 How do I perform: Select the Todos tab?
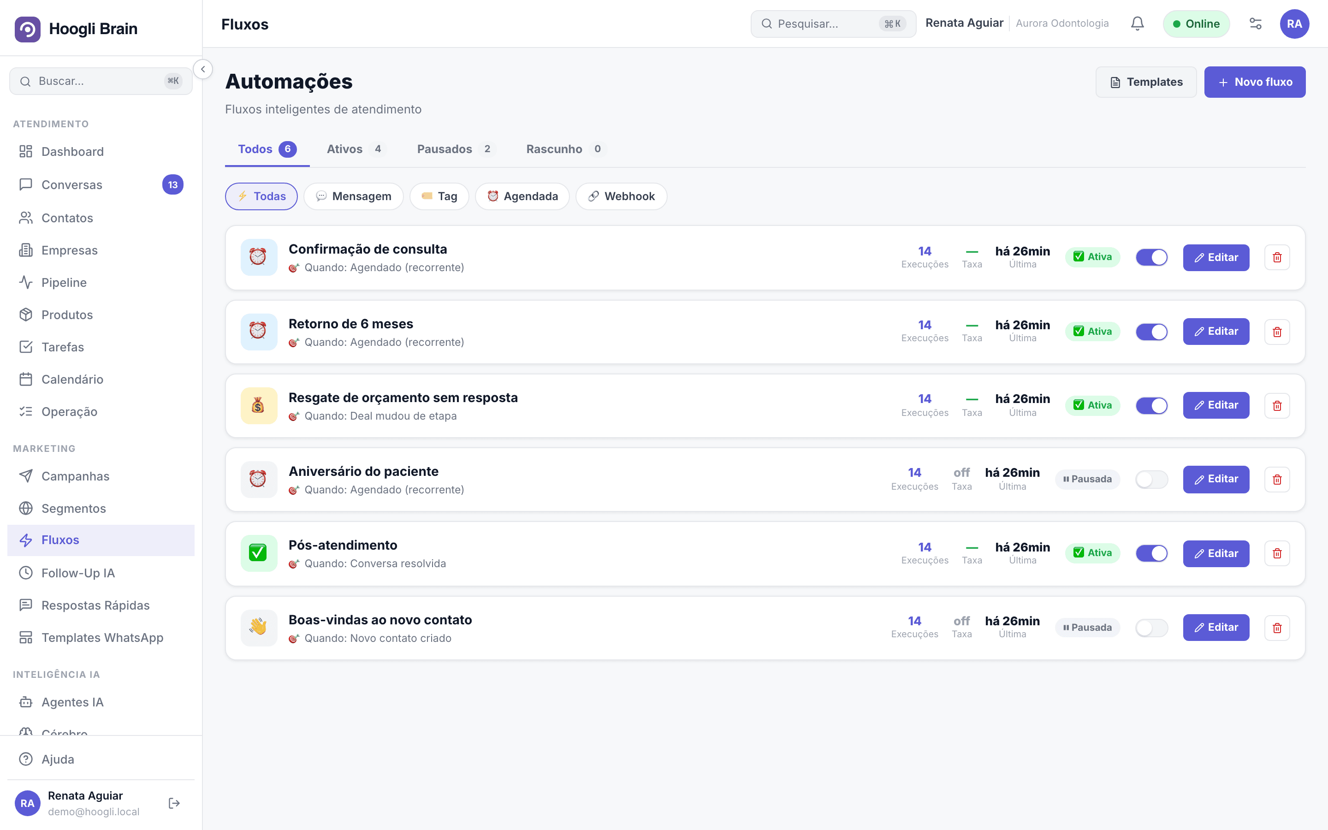[267, 149]
